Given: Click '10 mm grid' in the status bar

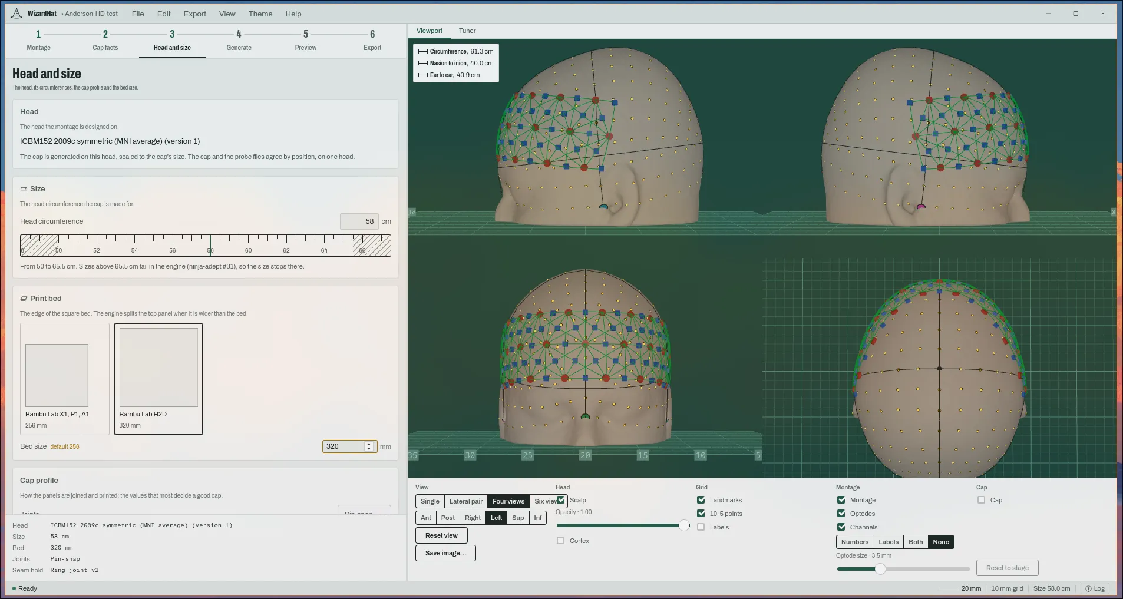Looking at the screenshot, I should click(1007, 588).
